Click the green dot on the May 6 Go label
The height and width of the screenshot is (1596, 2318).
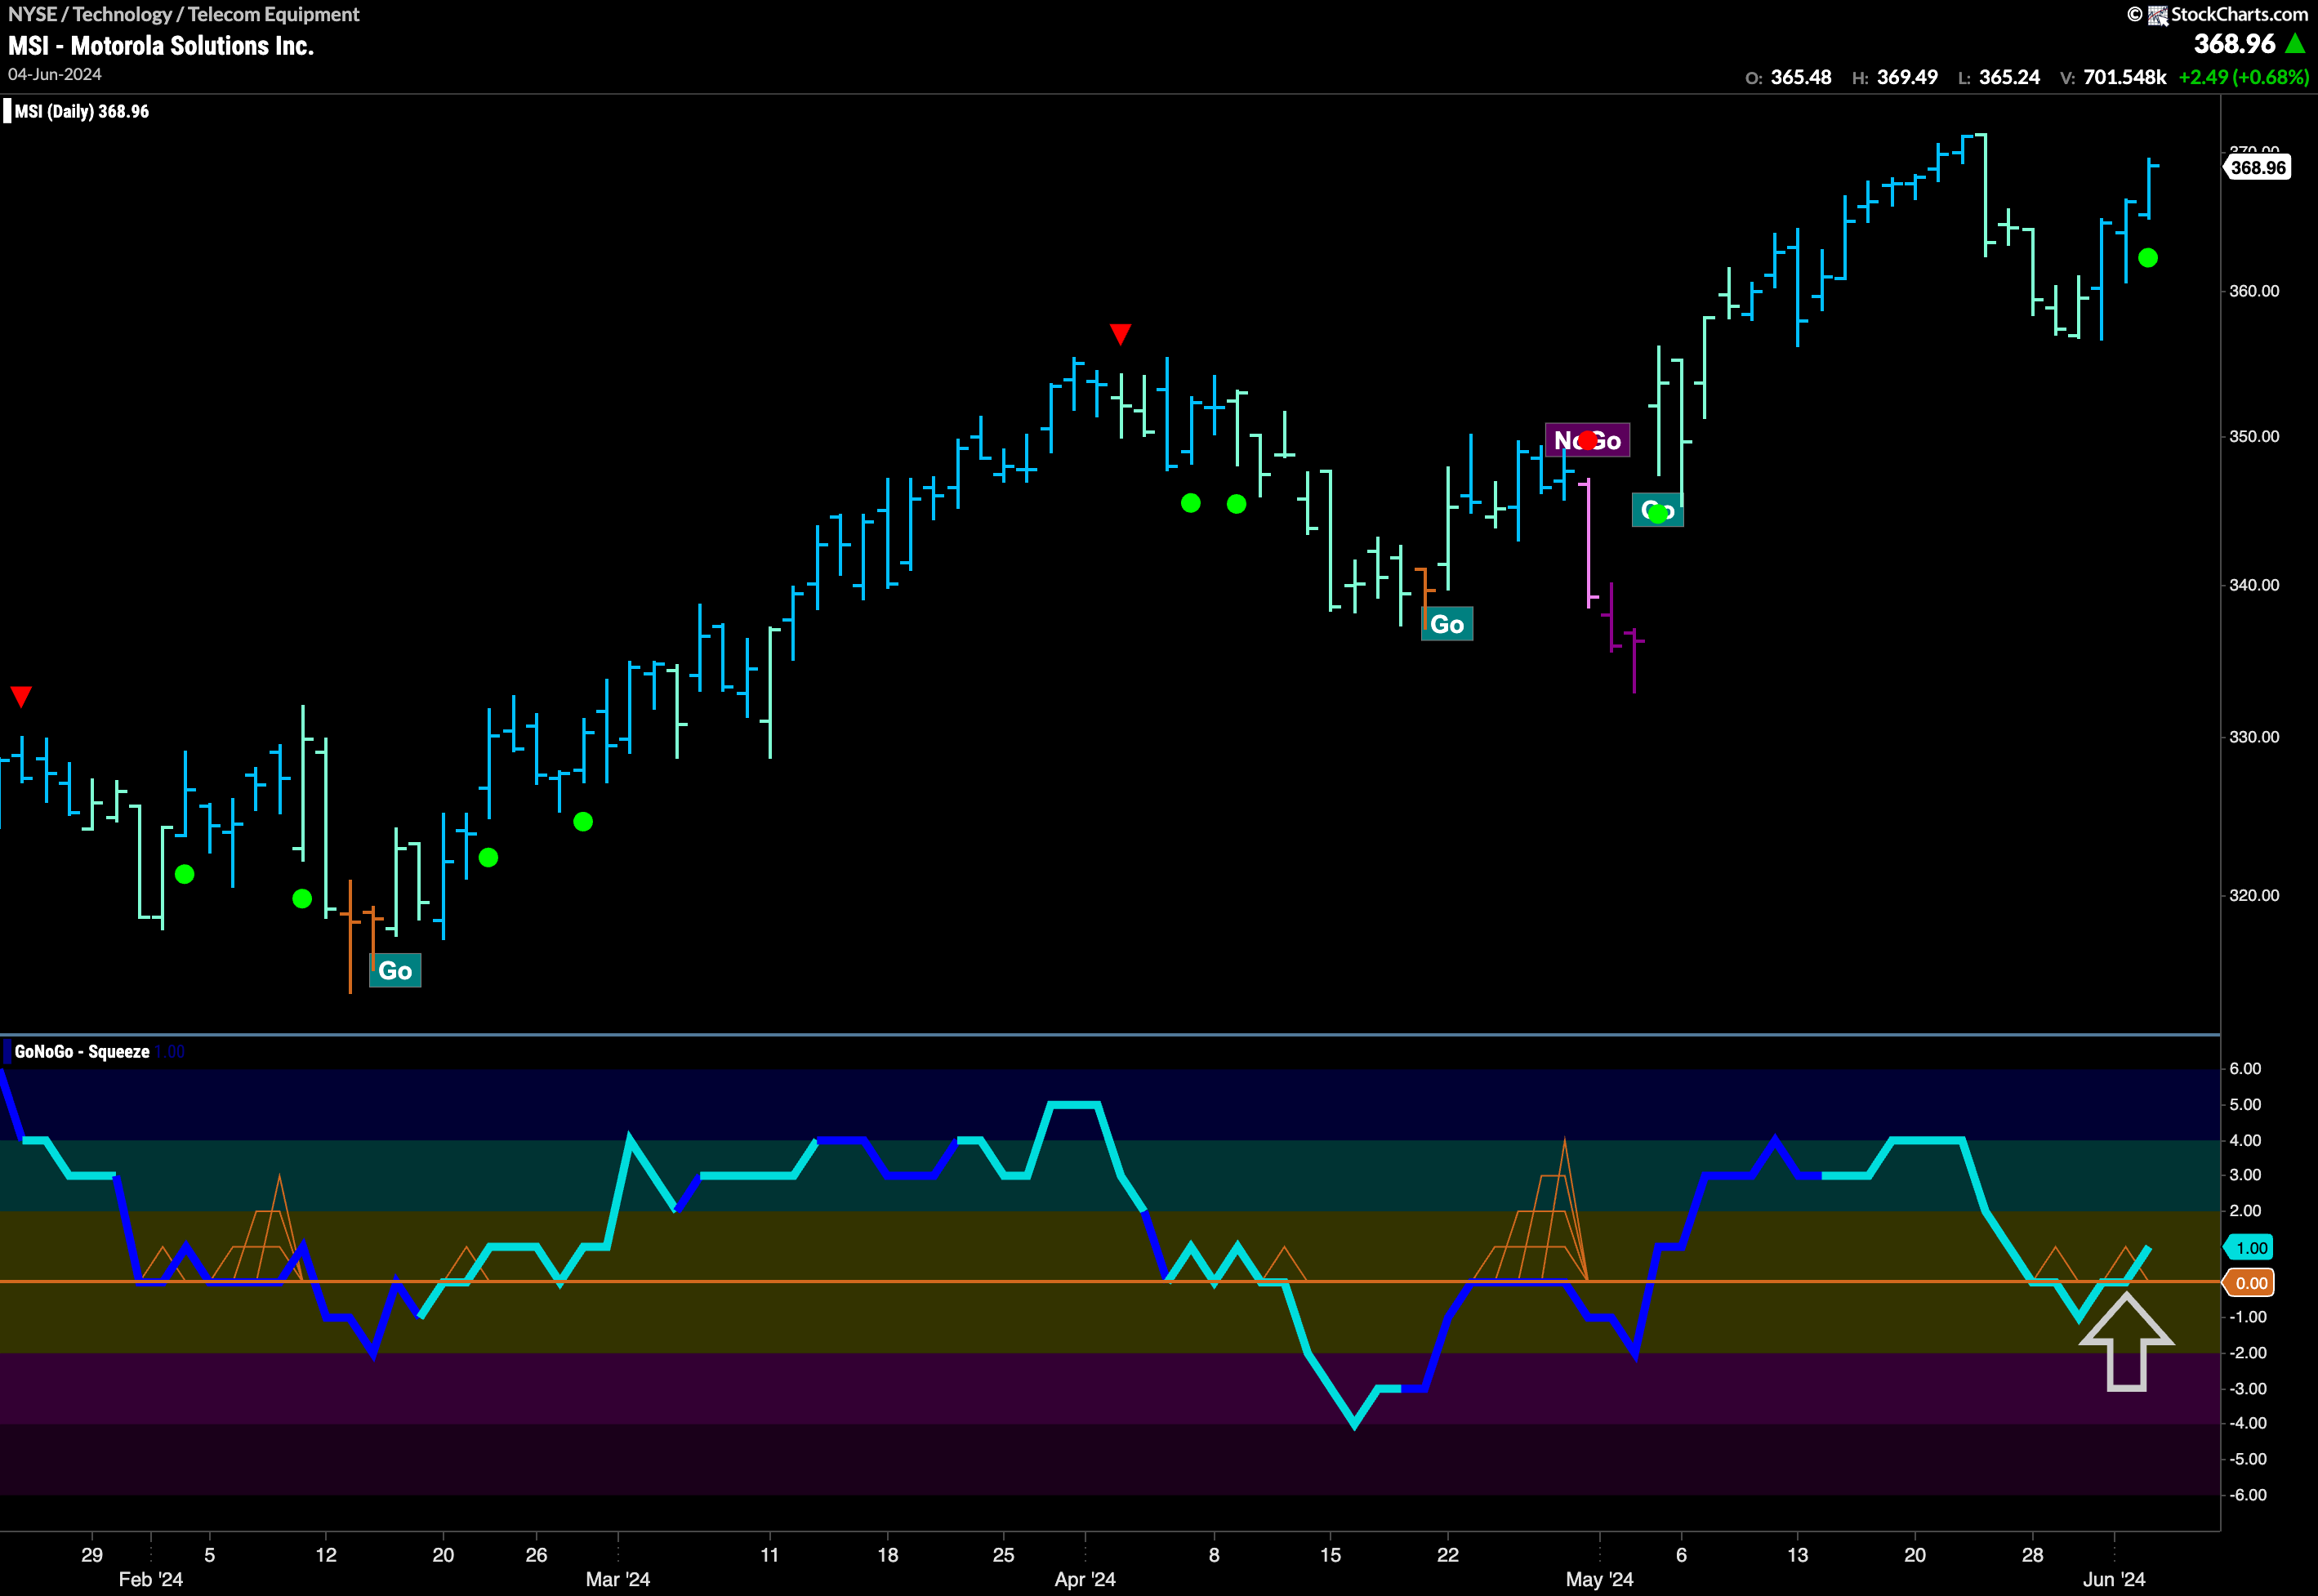point(1658,514)
